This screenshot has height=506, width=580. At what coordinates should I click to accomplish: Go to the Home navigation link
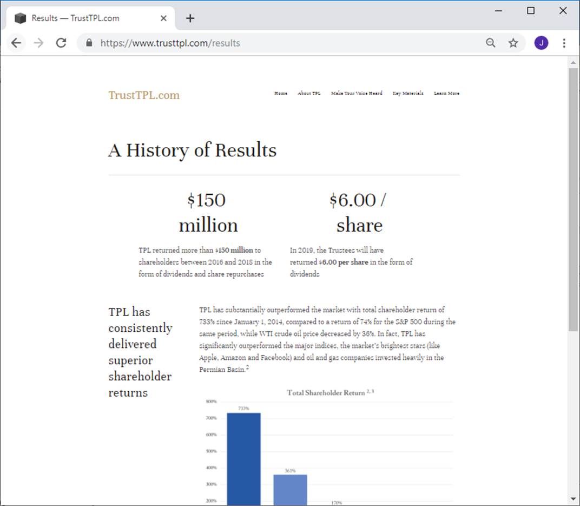[280, 93]
